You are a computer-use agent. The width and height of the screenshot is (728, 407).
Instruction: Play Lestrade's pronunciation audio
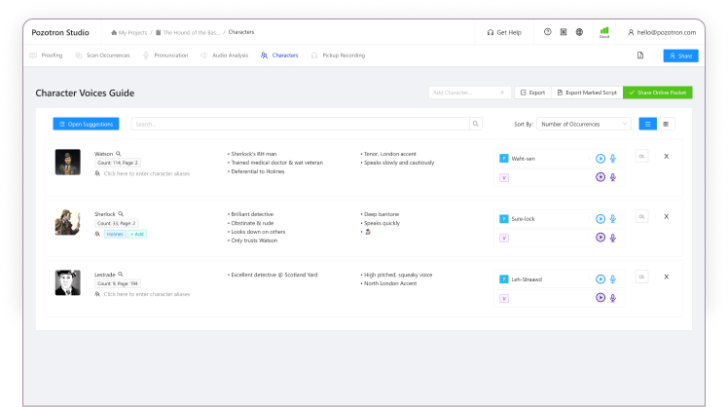601,279
